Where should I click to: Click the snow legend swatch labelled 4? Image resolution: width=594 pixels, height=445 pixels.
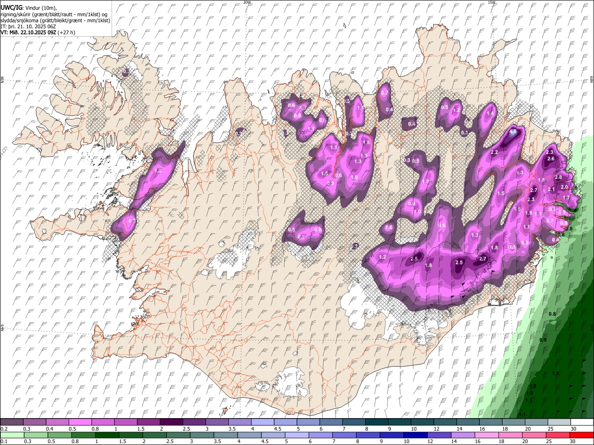coord(263,422)
